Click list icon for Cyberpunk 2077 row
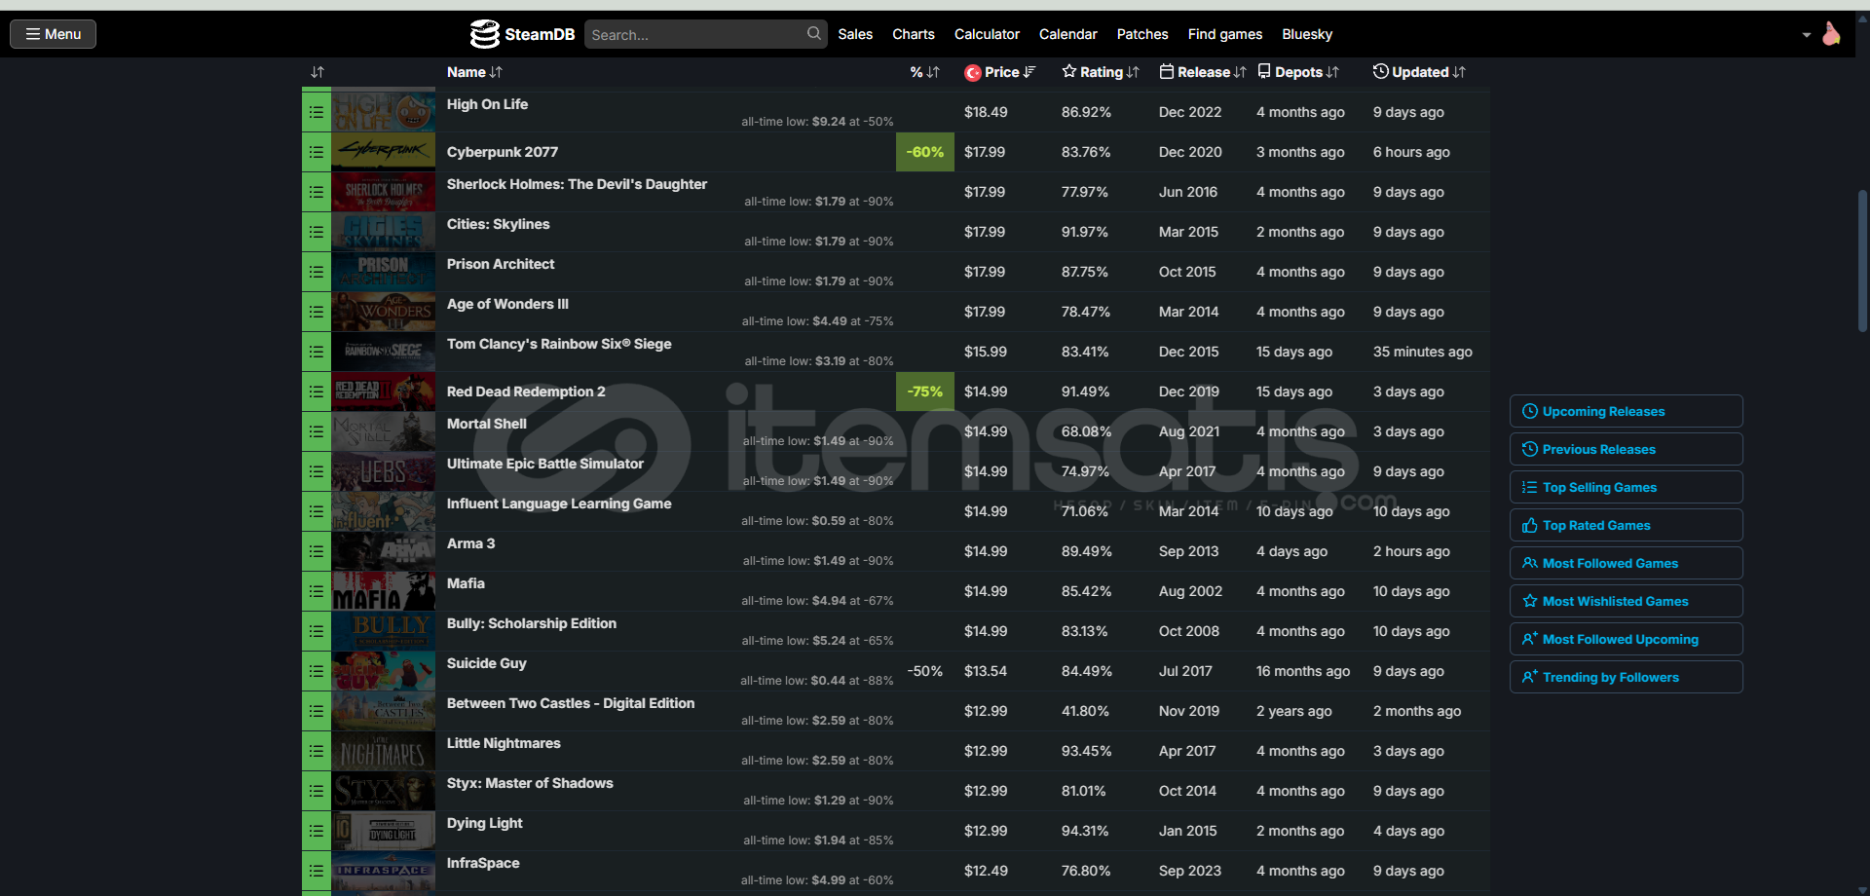Screen dimensions: 1870x896 click(x=317, y=152)
